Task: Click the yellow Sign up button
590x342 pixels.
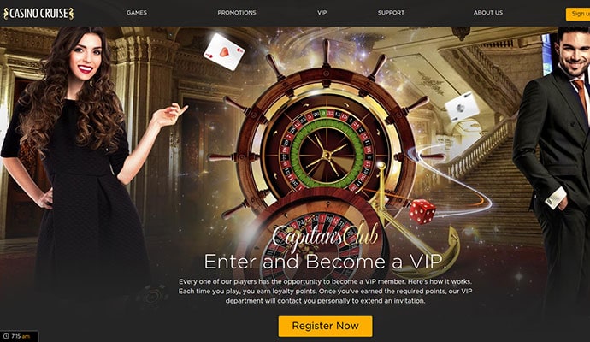Action: coord(578,14)
